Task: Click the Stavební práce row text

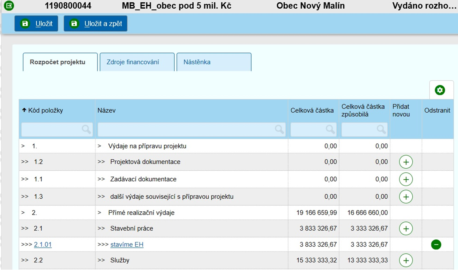Action: tap(132, 228)
